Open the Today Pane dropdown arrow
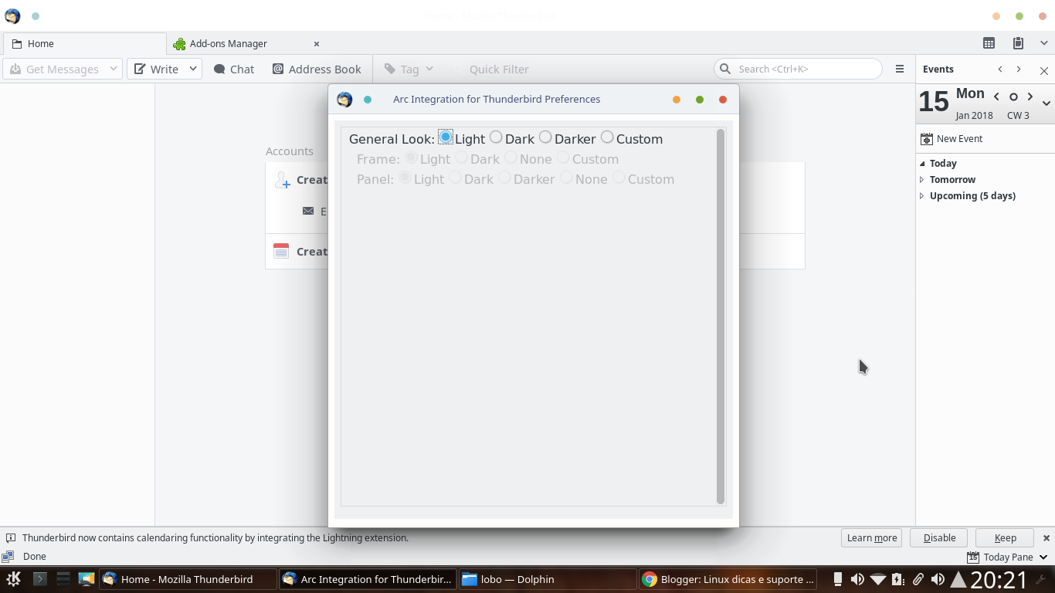 coord(1044,557)
